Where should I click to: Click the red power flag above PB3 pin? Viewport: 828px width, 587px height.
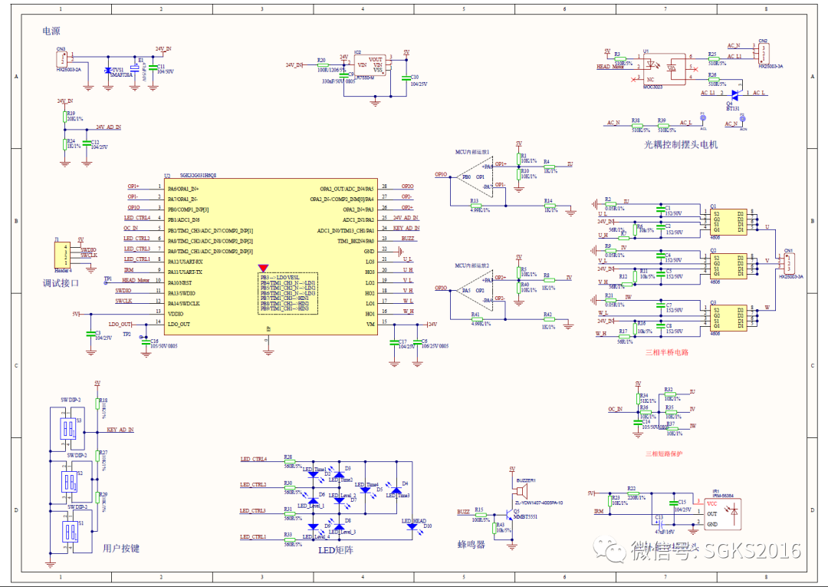[x=264, y=269]
